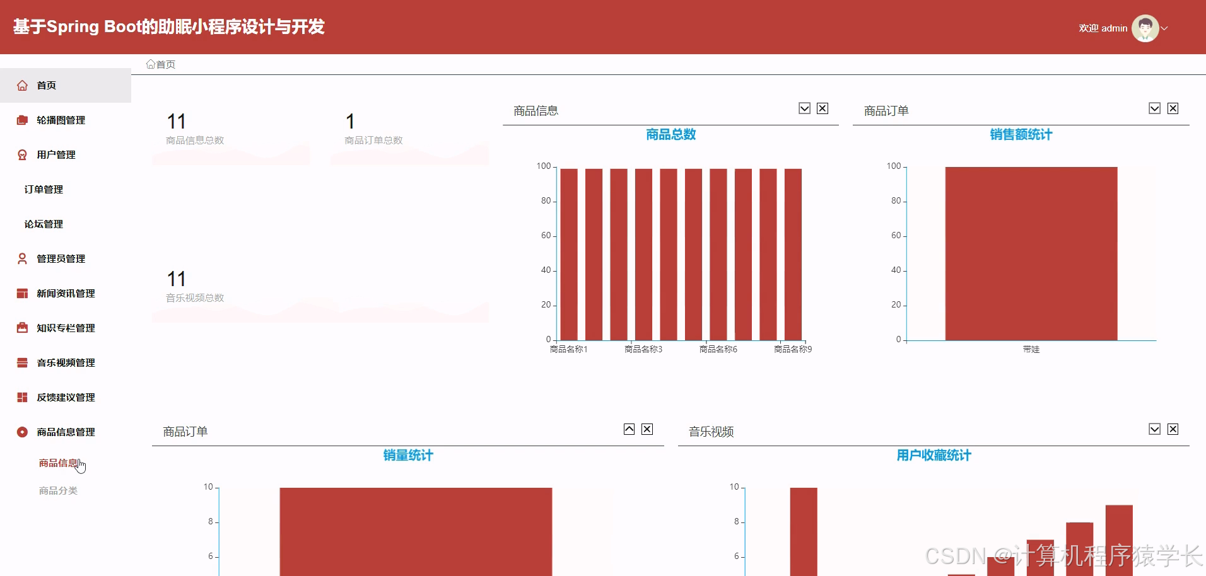Open 知识专栏管理 menu
The image size is (1206, 576).
click(66, 328)
